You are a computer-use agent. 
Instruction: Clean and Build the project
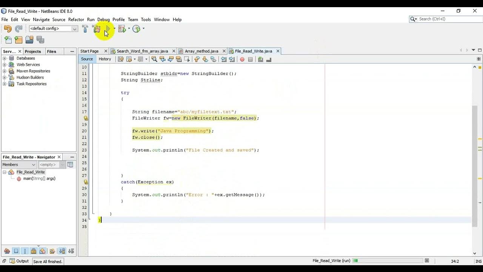click(x=97, y=29)
